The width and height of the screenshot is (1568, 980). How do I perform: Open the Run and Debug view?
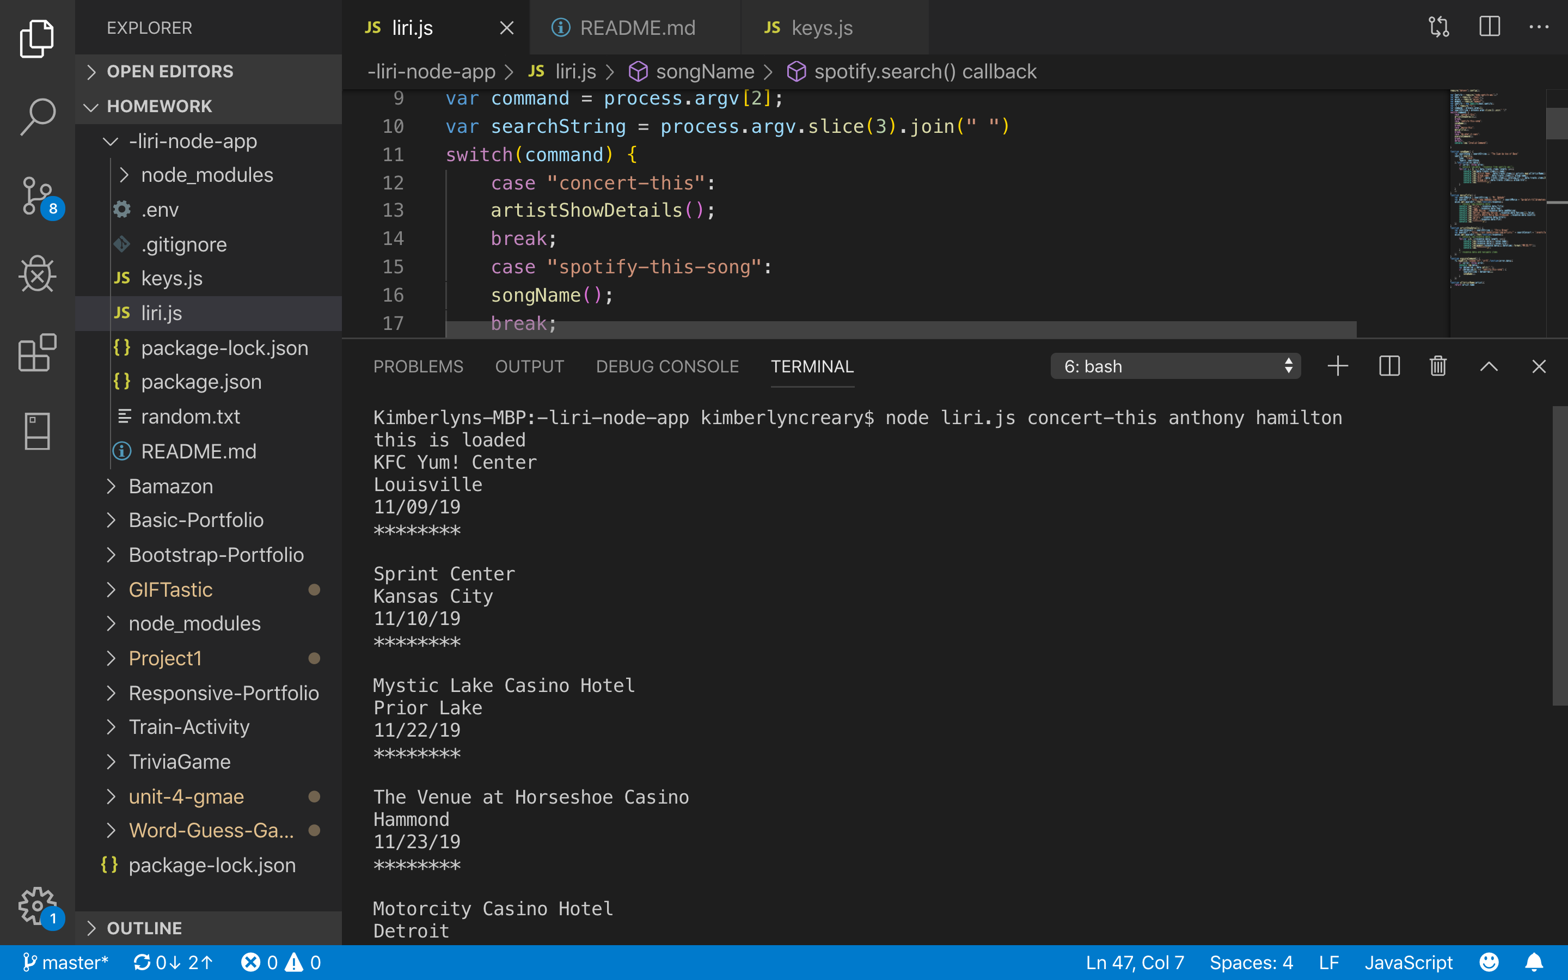(37, 274)
